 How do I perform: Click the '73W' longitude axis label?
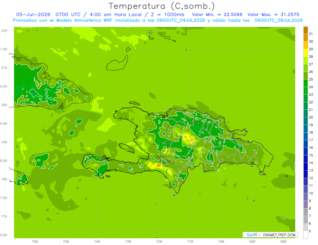(128, 242)
